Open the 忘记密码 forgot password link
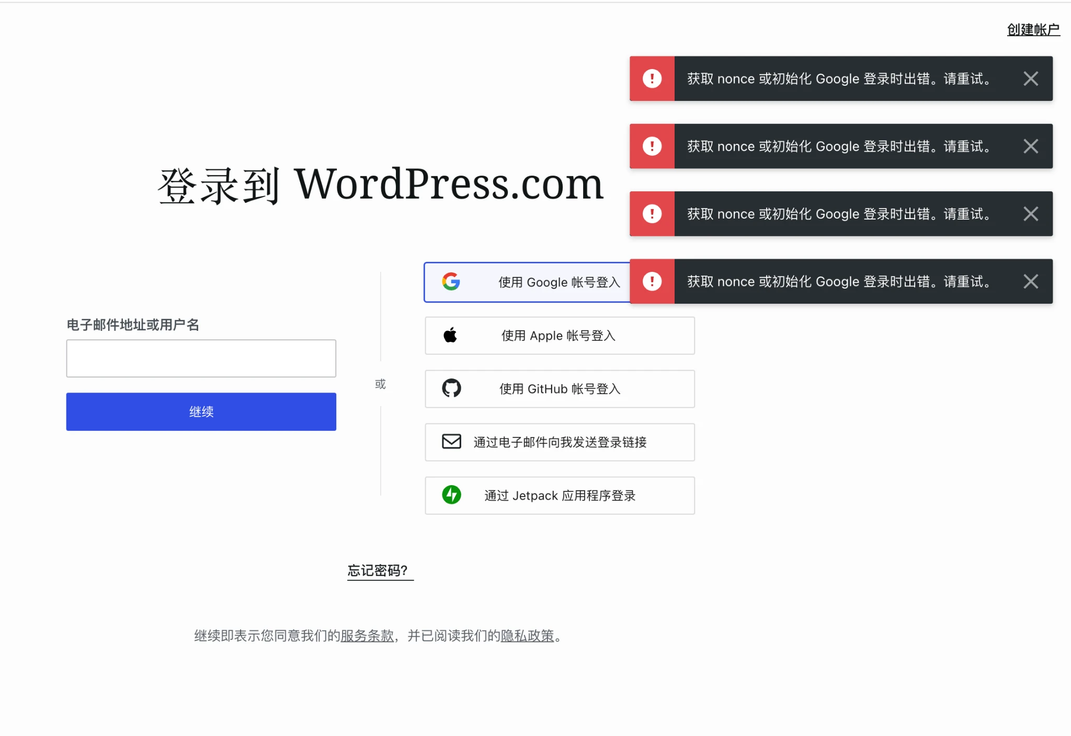The width and height of the screenshot is (1071, 736). click(x=378, y=570)
